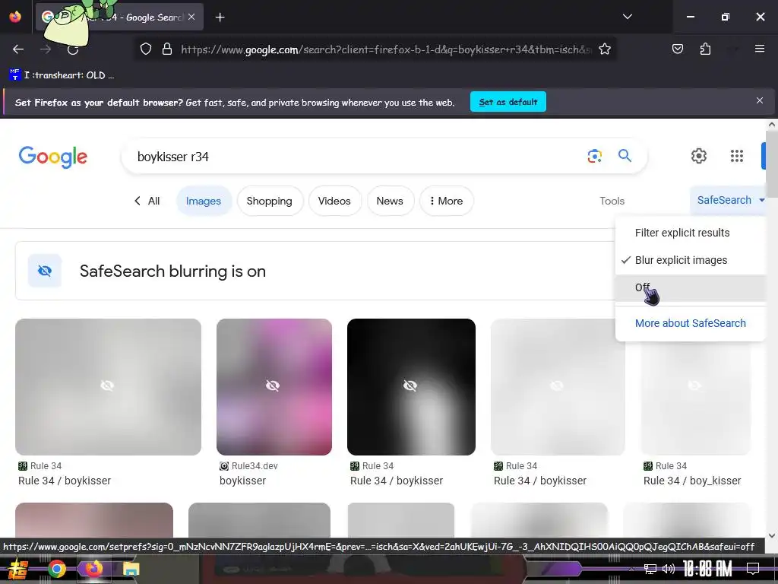Select Blur explicit images option
The width and height of the screenshot is (778, 584).
(x=690, y=260)
